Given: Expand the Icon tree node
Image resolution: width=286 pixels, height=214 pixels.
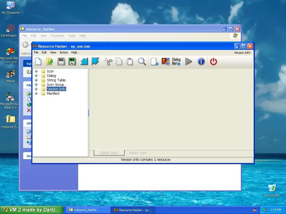Looking at the screenshot, I should coord(36,71).
